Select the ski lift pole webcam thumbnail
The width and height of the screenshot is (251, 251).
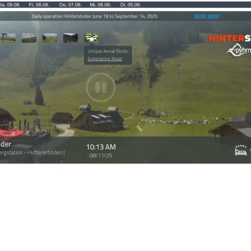tap(8, 38)
